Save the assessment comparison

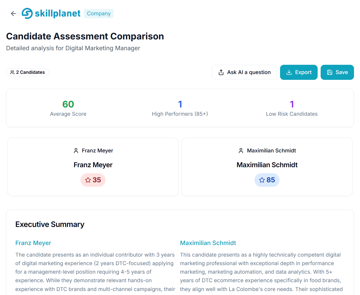click(x=337, y=72)
